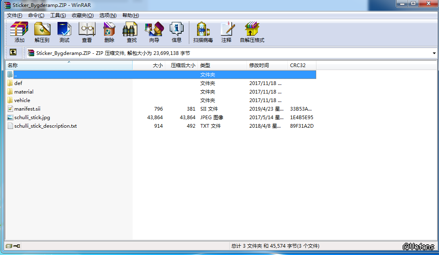Open the View (查看) tool
This screenshot has width=439, height=255.
(x=87, y=33)
